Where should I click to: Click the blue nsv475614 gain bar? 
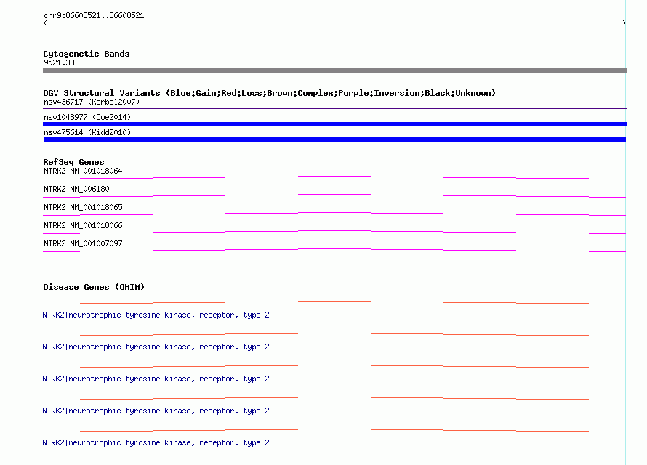pyautogui.click(x=334, y=139)
